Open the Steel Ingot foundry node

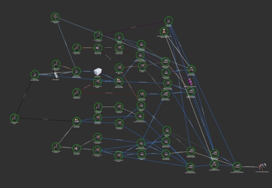coord(77,121)
